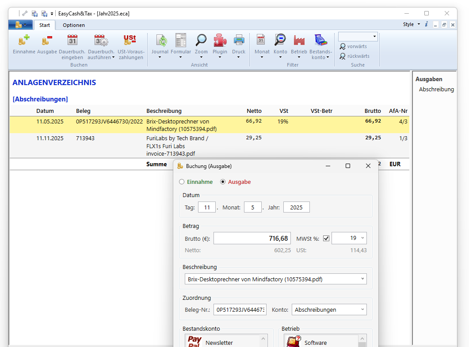
Task: Click the Ausgabe ribbon icon
Action: [x=47, y=41]
